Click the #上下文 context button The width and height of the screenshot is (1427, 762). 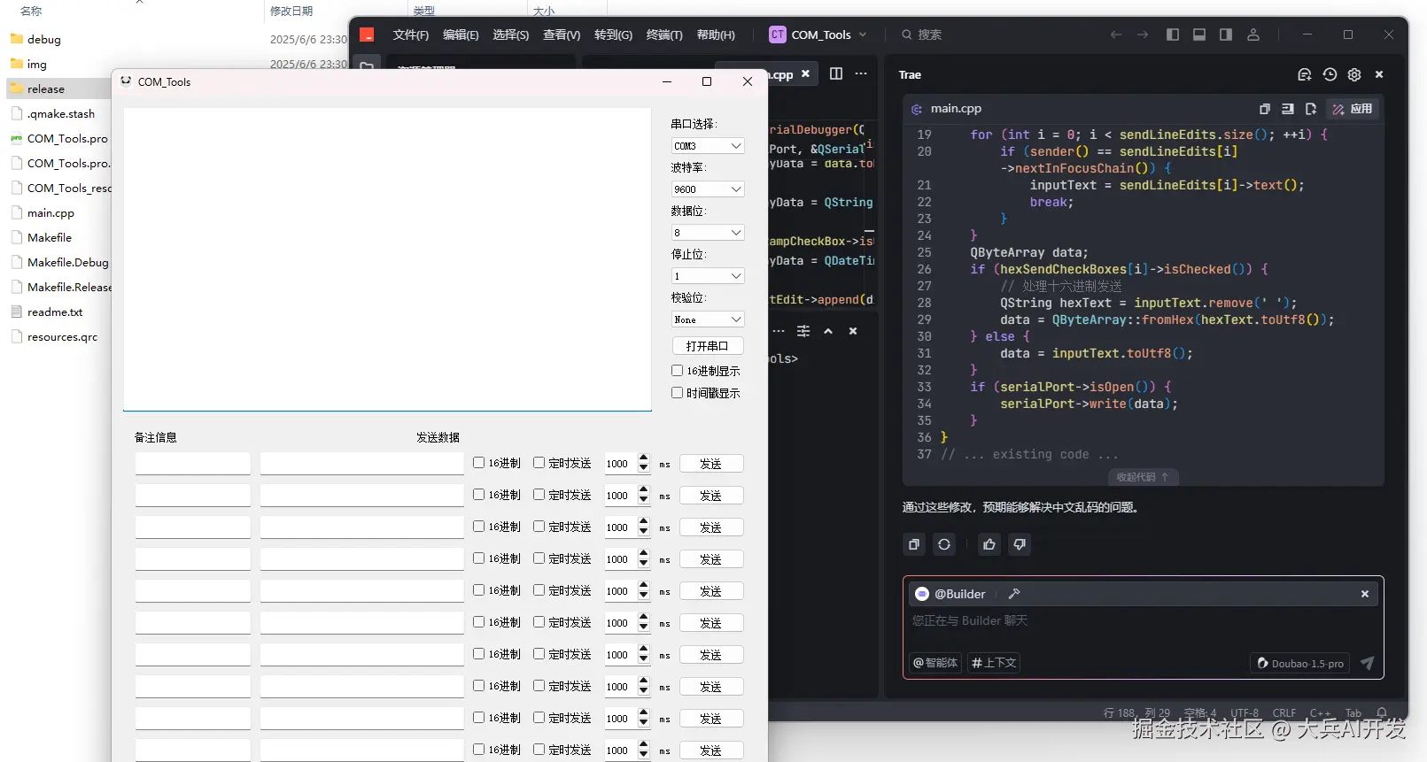[994, 663]
